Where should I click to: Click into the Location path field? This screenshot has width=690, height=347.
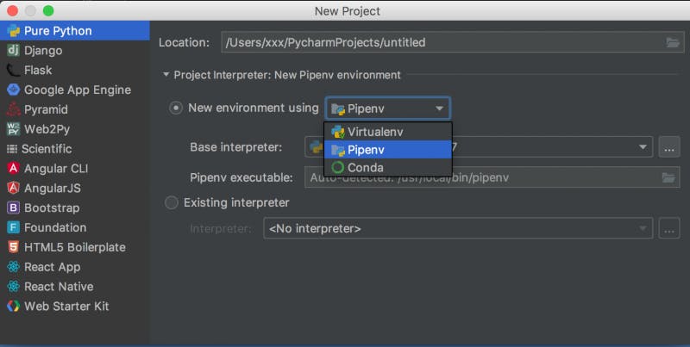pyautogui.click(x=440, y=42)
